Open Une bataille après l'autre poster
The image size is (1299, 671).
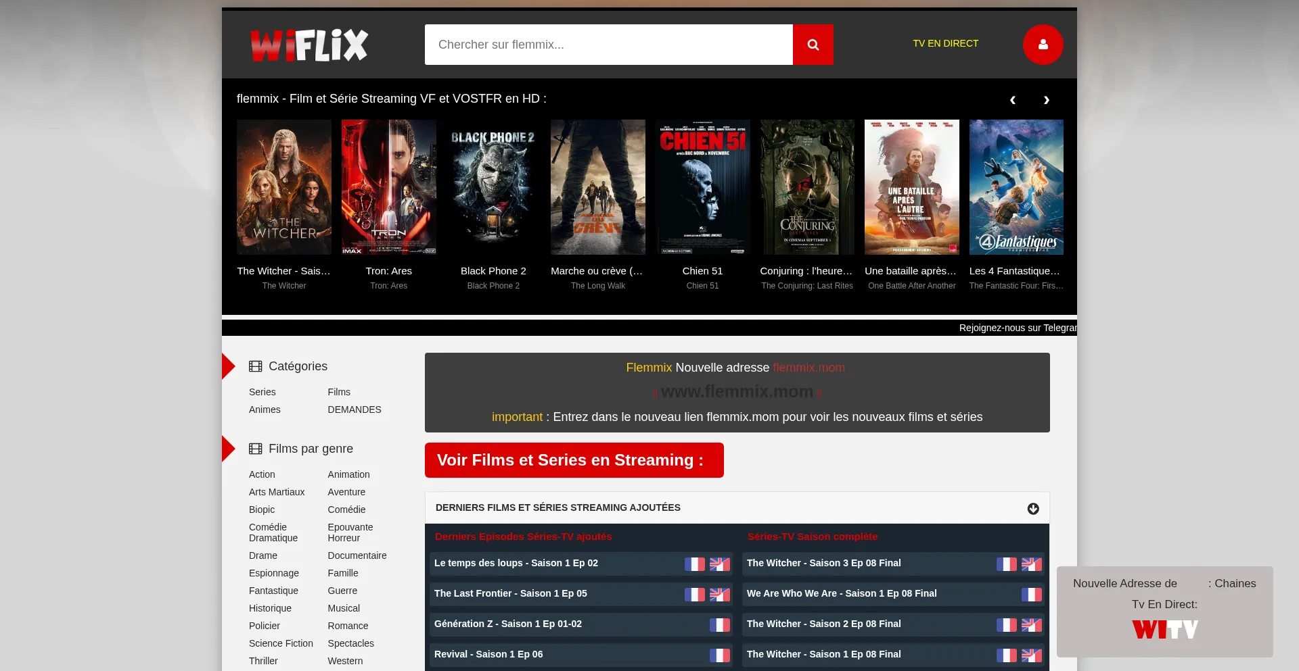click(x=912, y=187)
